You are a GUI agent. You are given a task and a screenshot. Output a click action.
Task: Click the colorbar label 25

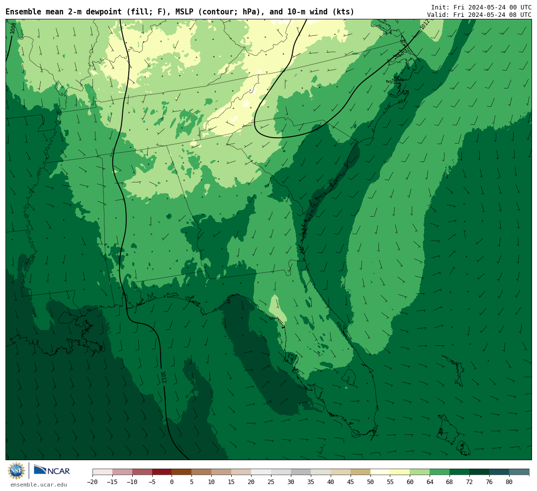271,482
